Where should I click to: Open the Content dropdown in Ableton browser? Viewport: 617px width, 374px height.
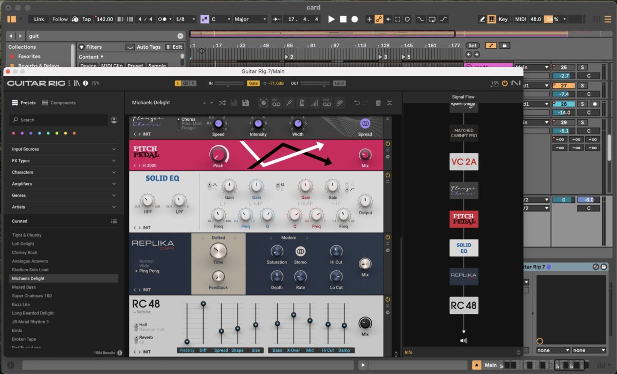tap(91, 57)
